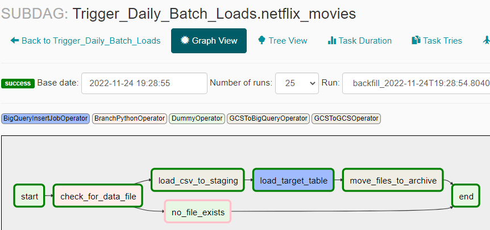490x230 pixels.
Task: Click the Back to Trigger_Daily_Batch_Loads link
Action: (85, 41)
